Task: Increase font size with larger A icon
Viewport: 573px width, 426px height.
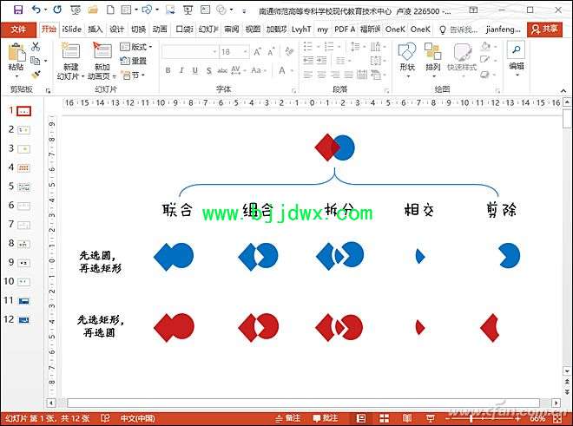Action: (x=257, y=52)
